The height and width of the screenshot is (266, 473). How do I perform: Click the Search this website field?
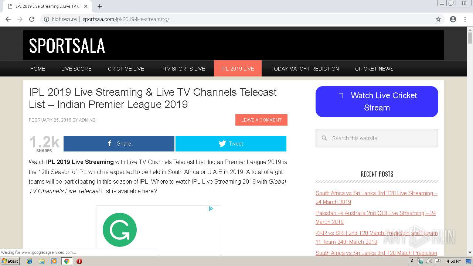tap(377, 138)
